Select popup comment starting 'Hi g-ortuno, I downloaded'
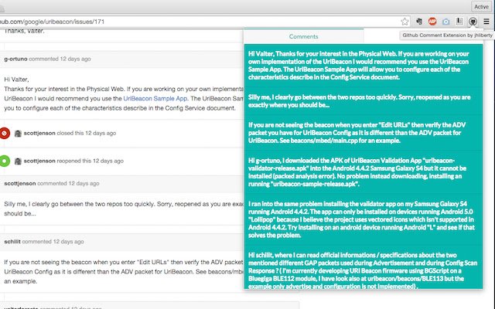 click(x=364, y=171)
